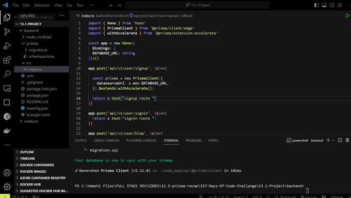Screen dimensions: 351x198
Task: Open the Extensions view
Action: [7, 60]
